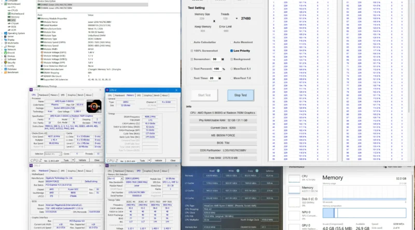
Task: Open SPD tab in CPU-Z memory timings window
Action: [139, 95]
